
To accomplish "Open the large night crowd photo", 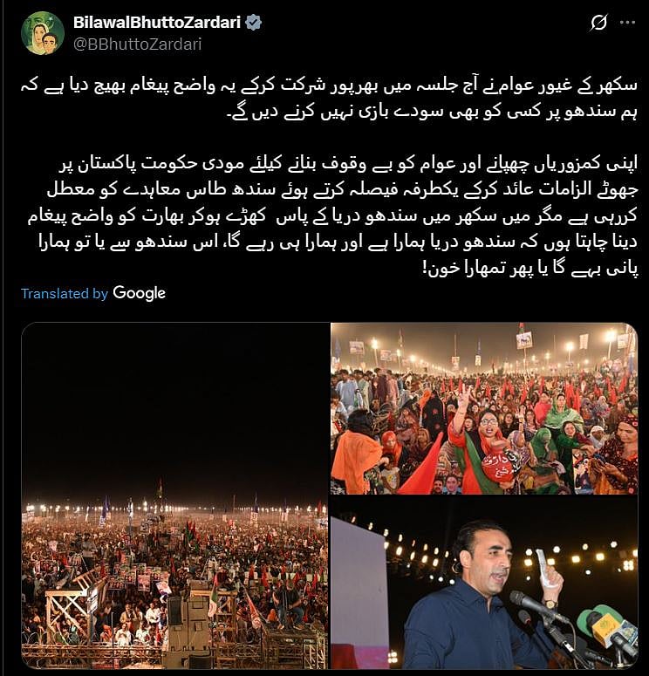I will [174, 495].
